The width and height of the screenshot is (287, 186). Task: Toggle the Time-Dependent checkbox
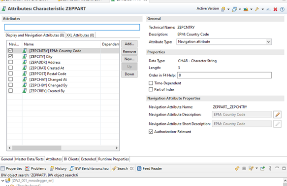coord(151,83)
